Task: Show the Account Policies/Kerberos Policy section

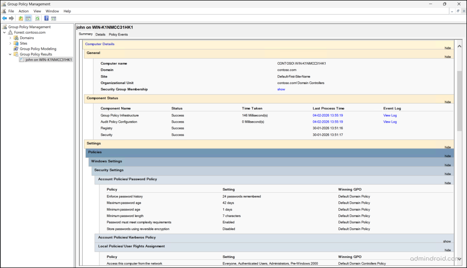Action: click(x=446, y=241)
